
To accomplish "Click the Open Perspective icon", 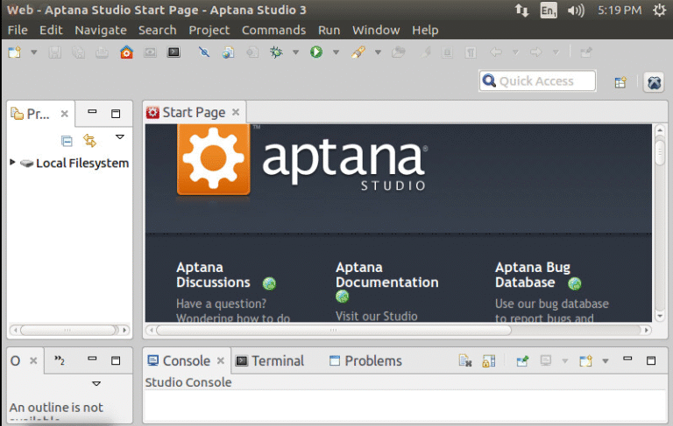I will (620, 82).
